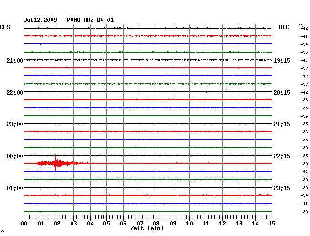Viewport: 310px width, 236px height.
Task: Select the 21:00 local time label
Action: (x=15, y=60)
